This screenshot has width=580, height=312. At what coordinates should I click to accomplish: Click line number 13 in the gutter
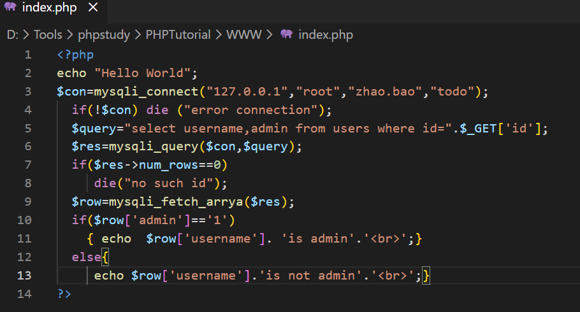click(24, 276)
